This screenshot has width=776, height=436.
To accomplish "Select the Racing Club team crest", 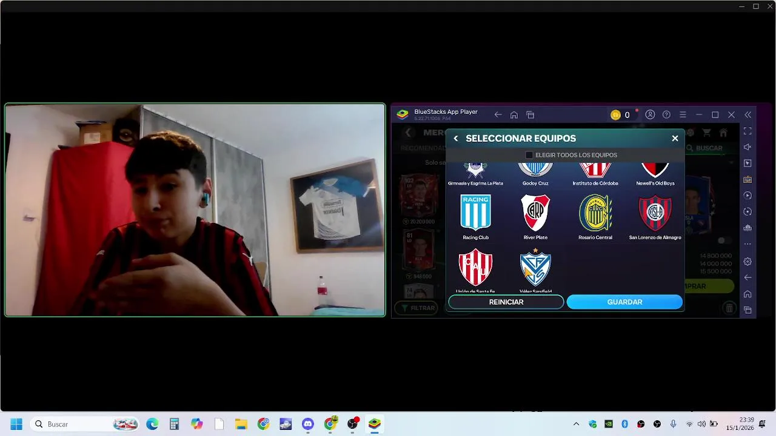I will [475, 213].
